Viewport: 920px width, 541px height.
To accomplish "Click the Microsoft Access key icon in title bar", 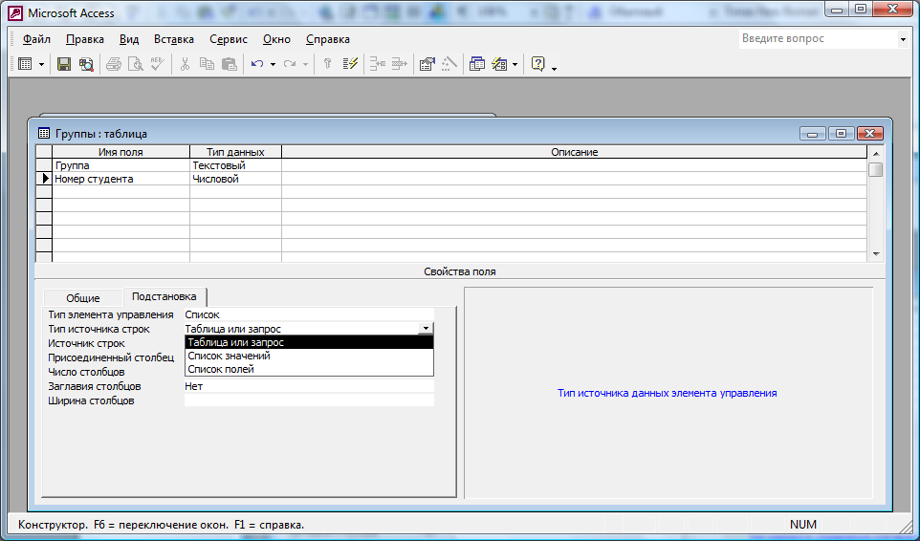I will click(15, 12).
